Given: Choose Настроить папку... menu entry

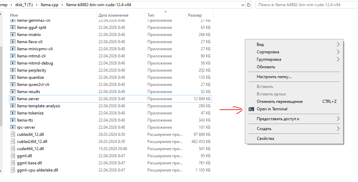Looking at the screenshot, I should click(x=274, y=77).
